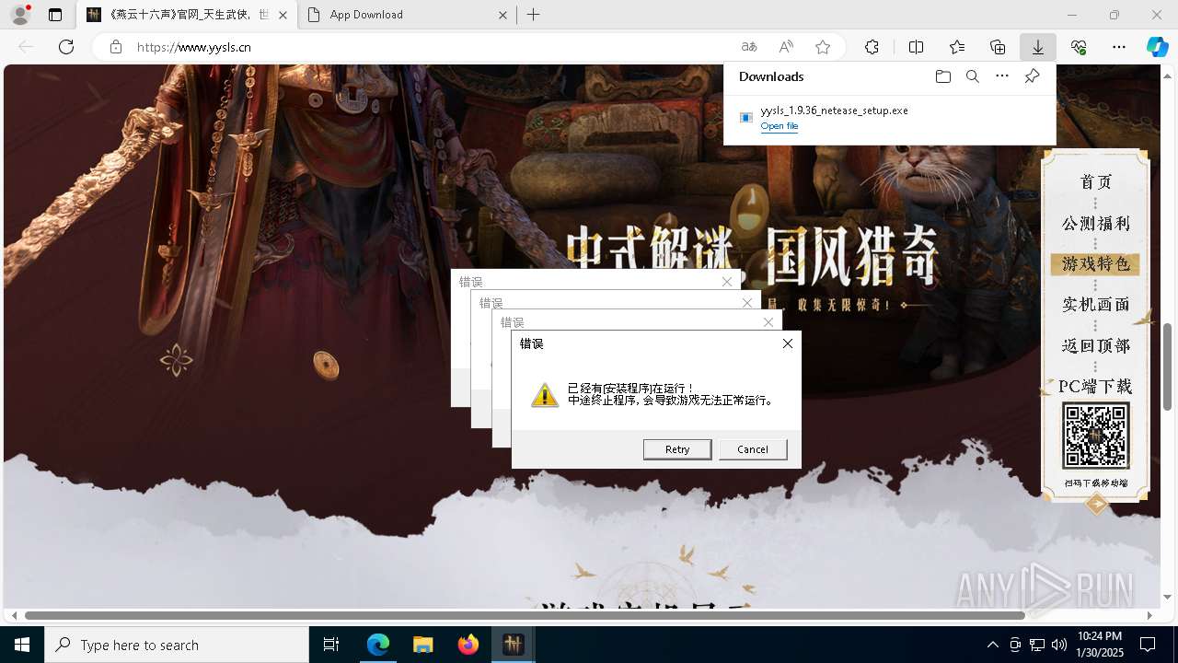Pin the Downloads panel

pos(1032,76)
